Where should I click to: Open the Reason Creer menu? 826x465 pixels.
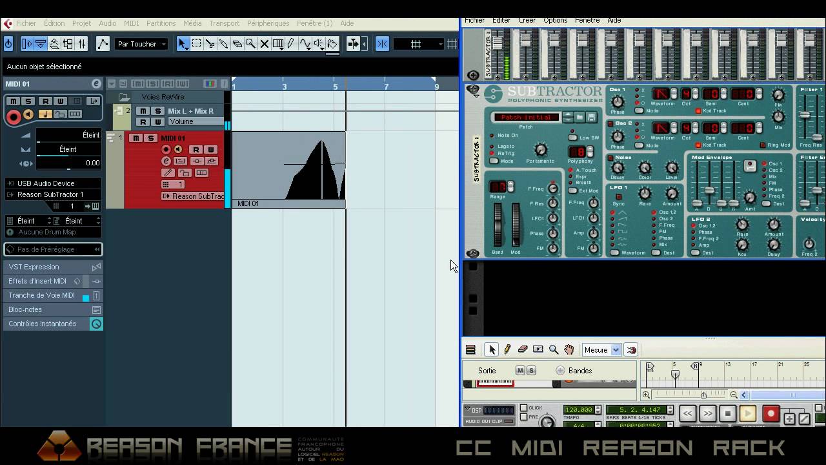(527, 20)
